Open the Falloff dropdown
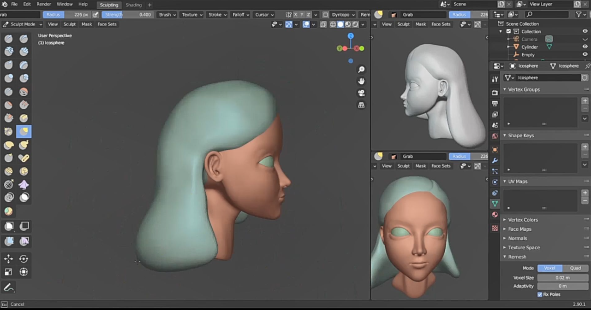This screenshot has width=591, height=310. coord(241,15)
